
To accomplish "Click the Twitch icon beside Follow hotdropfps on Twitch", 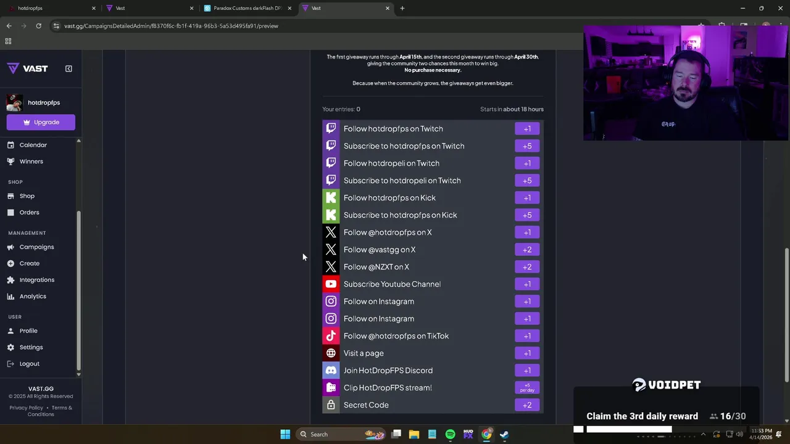I will pos(331,128).
